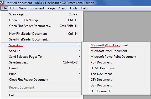Open the Tools menu

[x=73, y=8]
